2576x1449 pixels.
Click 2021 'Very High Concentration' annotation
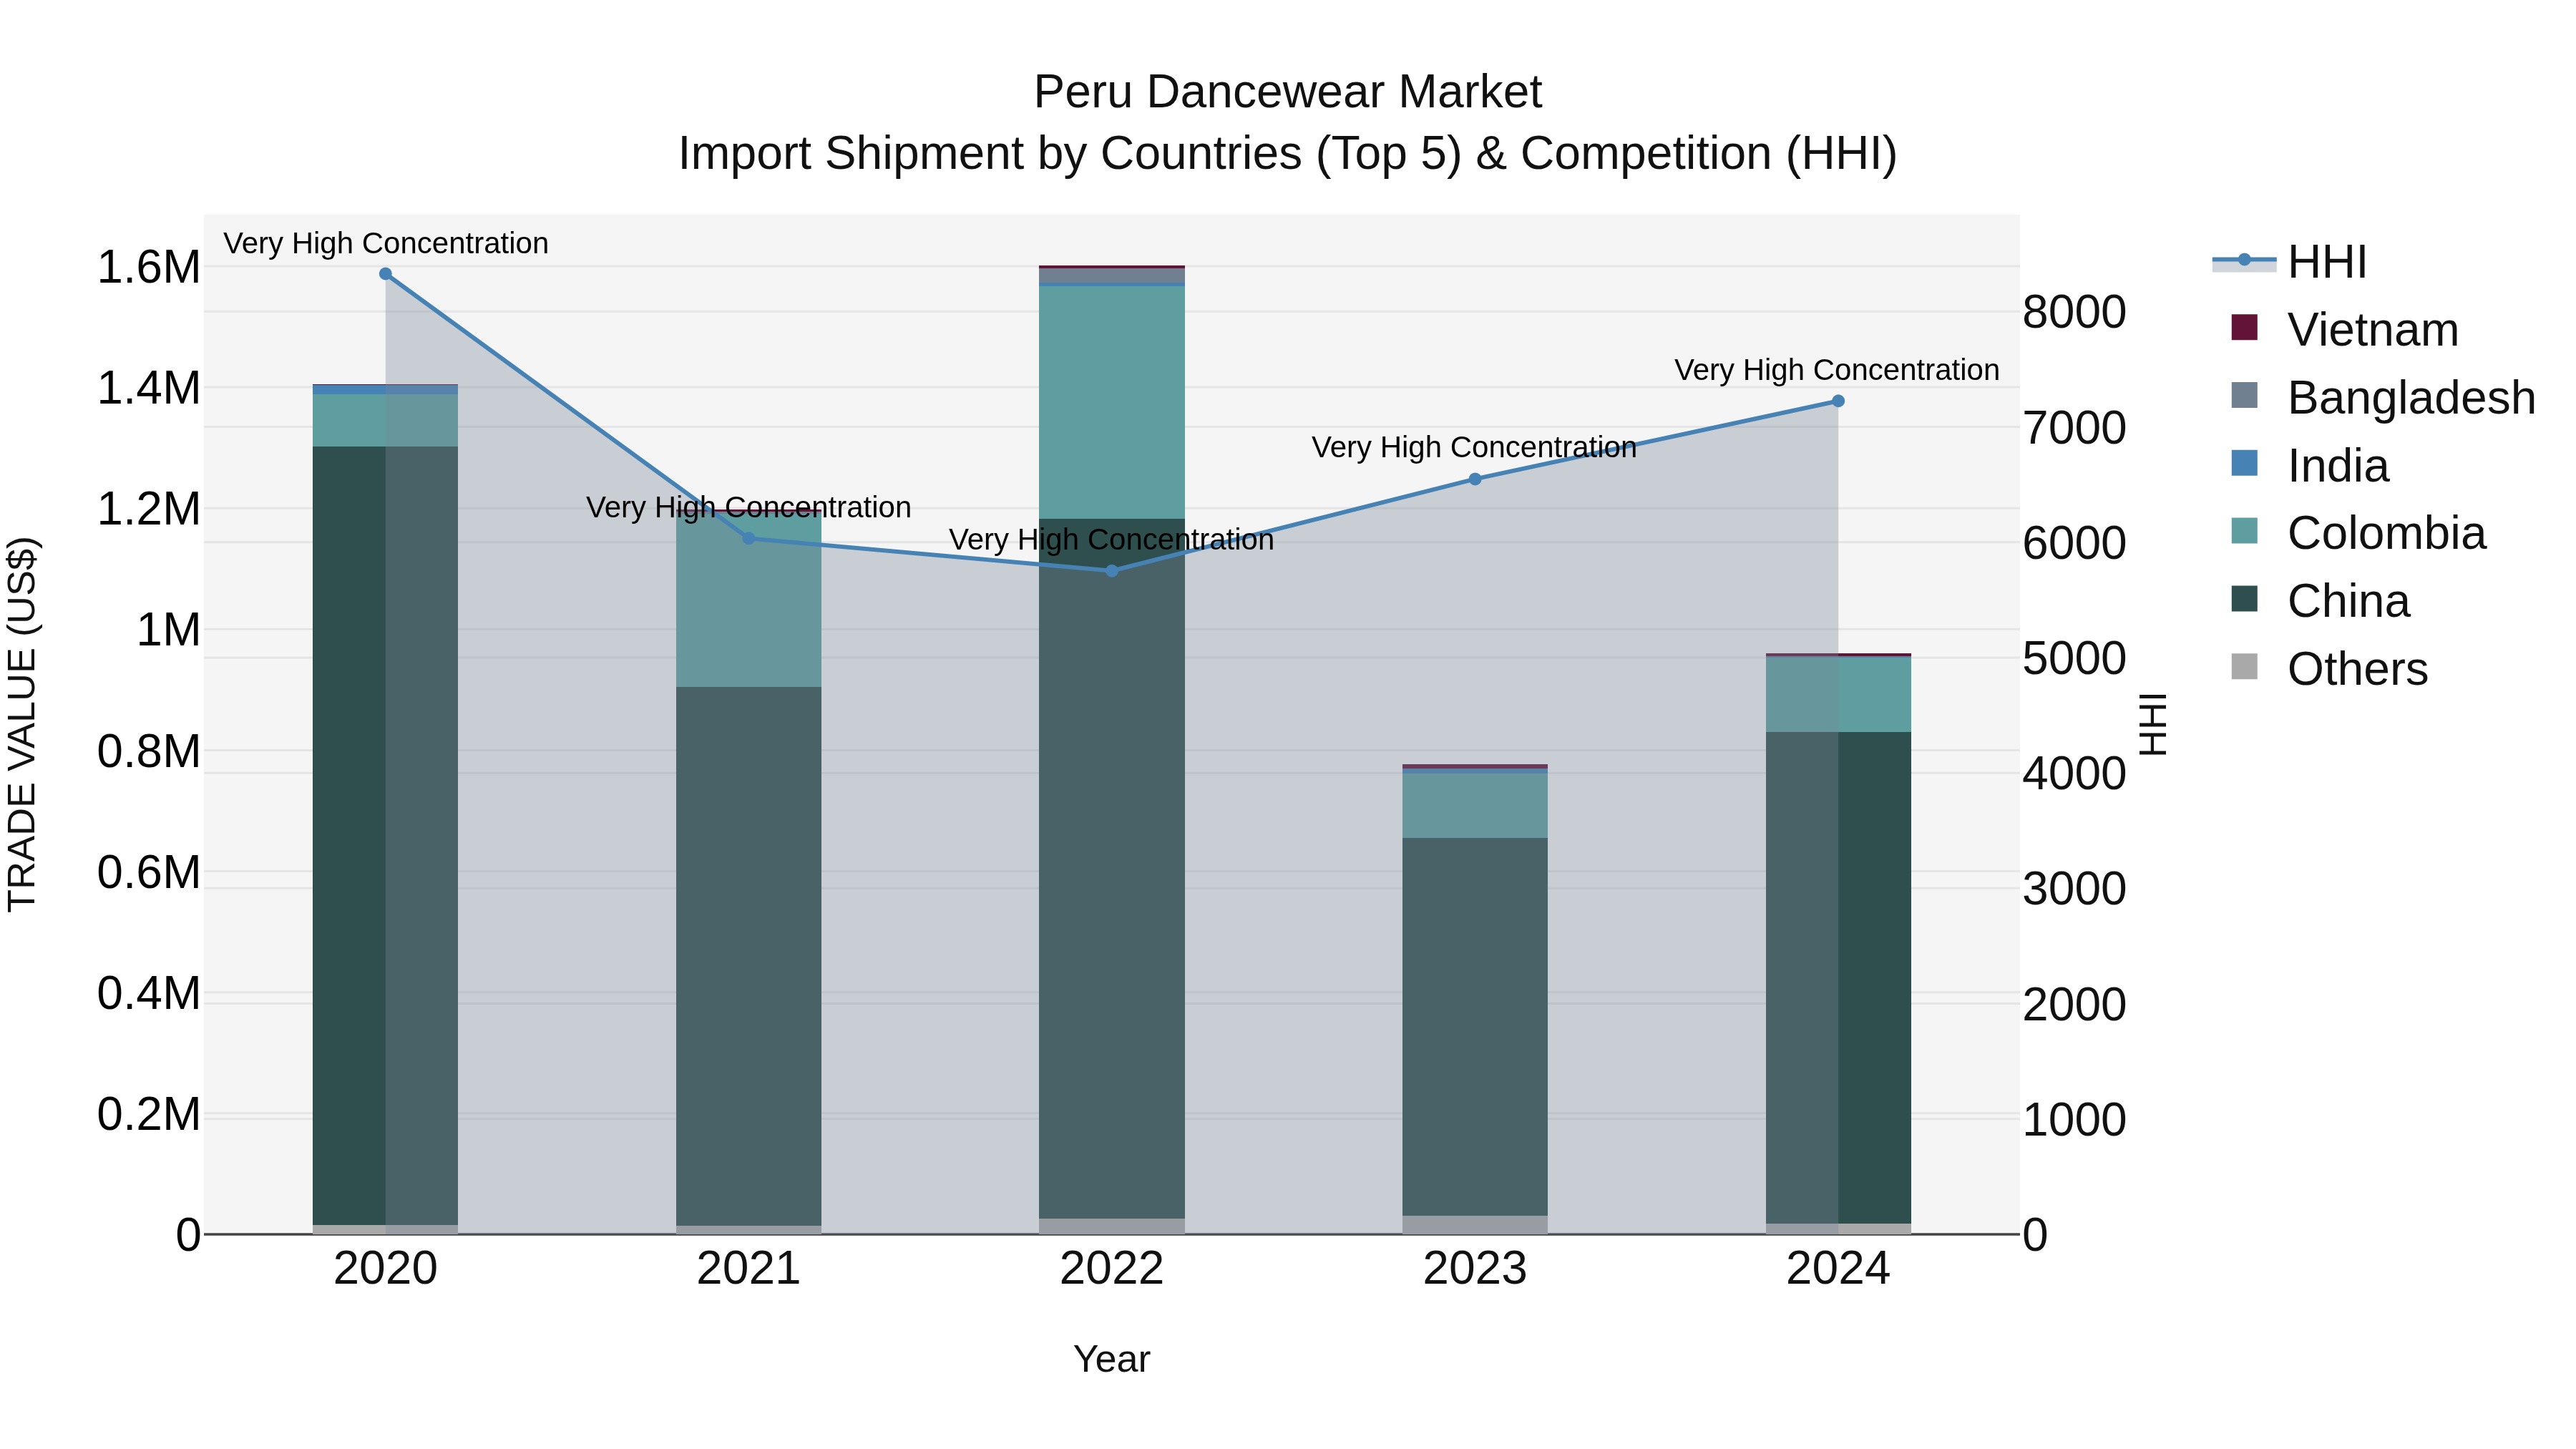[749, 508]
